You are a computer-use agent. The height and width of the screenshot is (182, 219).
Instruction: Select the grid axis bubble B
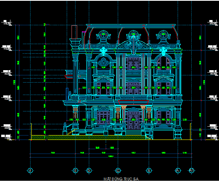(149, 170)
